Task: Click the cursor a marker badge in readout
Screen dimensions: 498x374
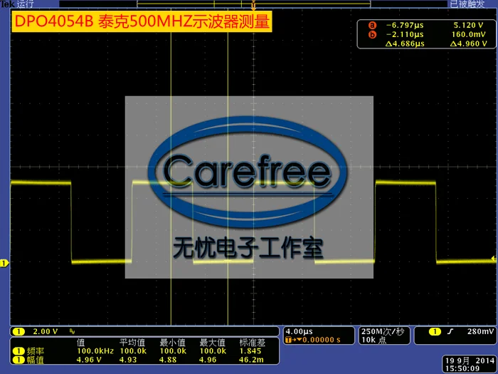Action: tap(372, 25)
